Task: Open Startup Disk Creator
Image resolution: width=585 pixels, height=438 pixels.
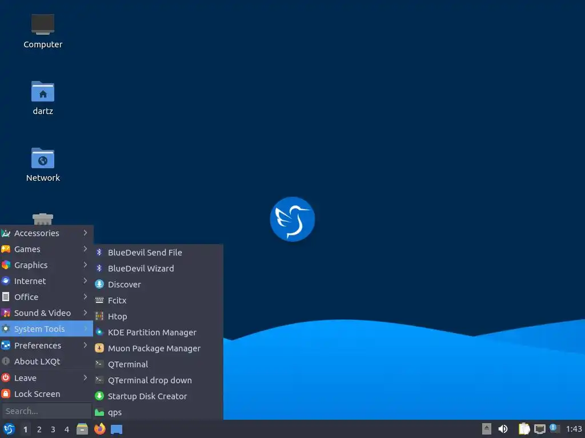Action: pyautogui.click(x=158, y=397)
